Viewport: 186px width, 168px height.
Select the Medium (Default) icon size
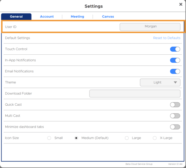coord(76,138)
